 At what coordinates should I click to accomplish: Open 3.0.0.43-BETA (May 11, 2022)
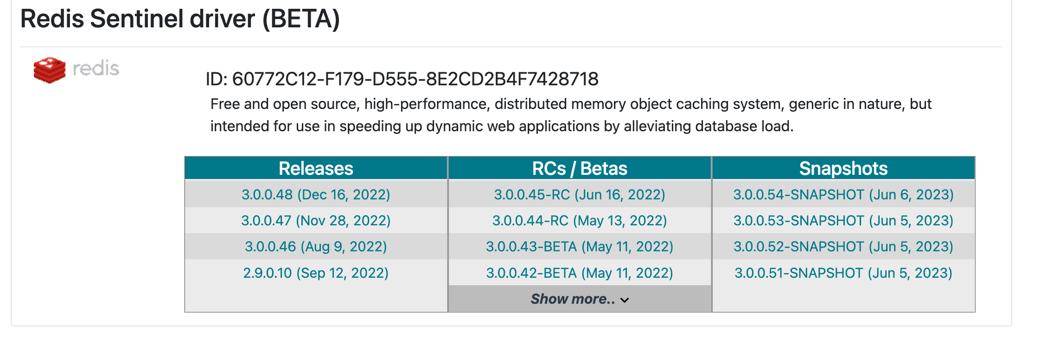[580, 246]
